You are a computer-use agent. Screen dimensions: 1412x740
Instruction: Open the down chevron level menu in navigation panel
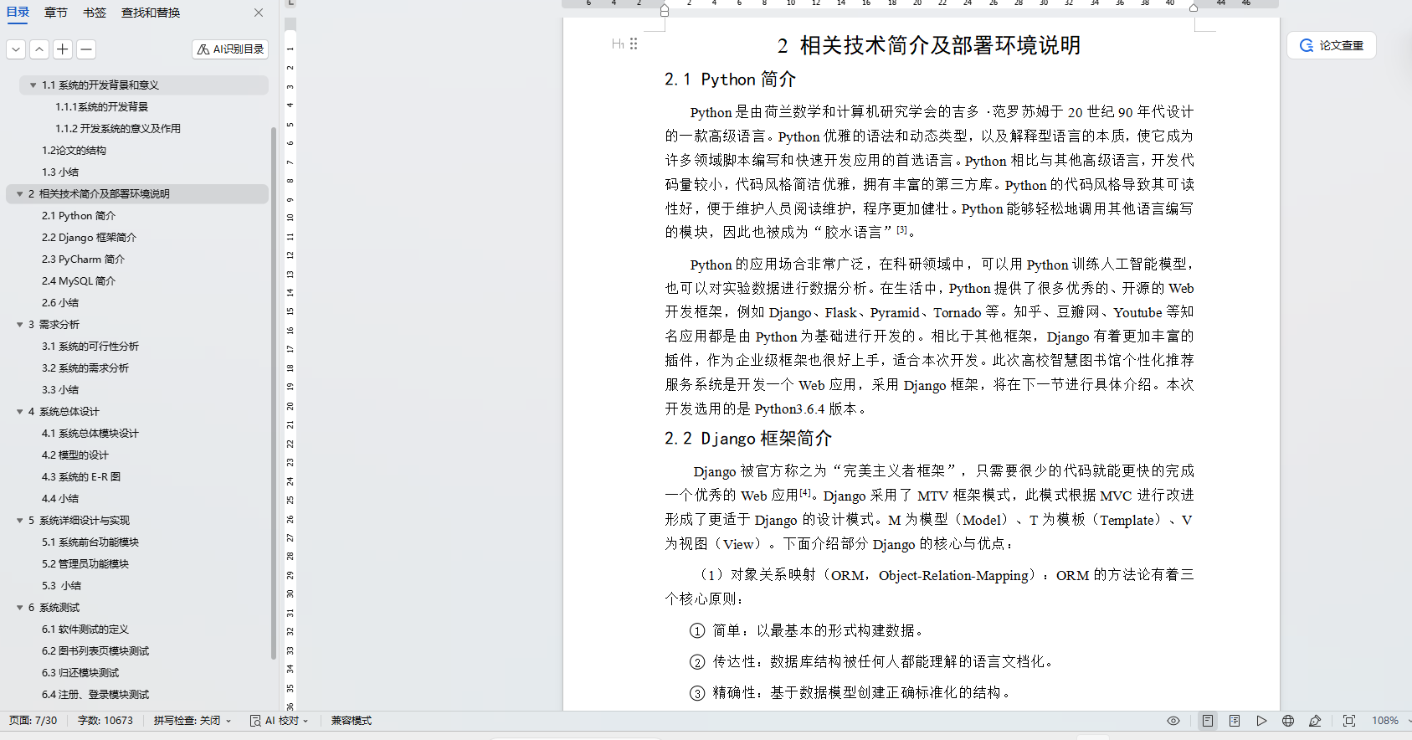point(16,49)
